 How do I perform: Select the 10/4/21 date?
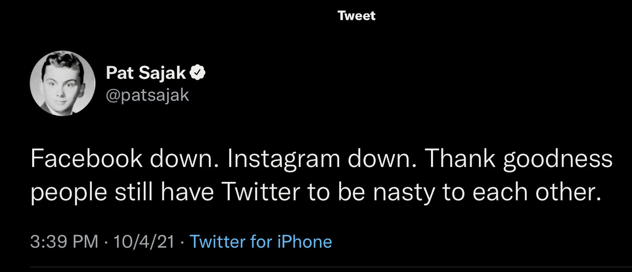(143, 241)
